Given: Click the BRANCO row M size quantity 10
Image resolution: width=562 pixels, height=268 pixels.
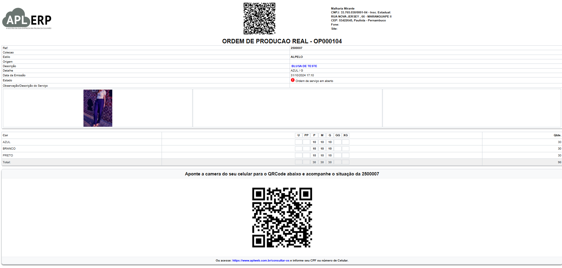Looking at the screenshot, I should [x=322, y=149].
